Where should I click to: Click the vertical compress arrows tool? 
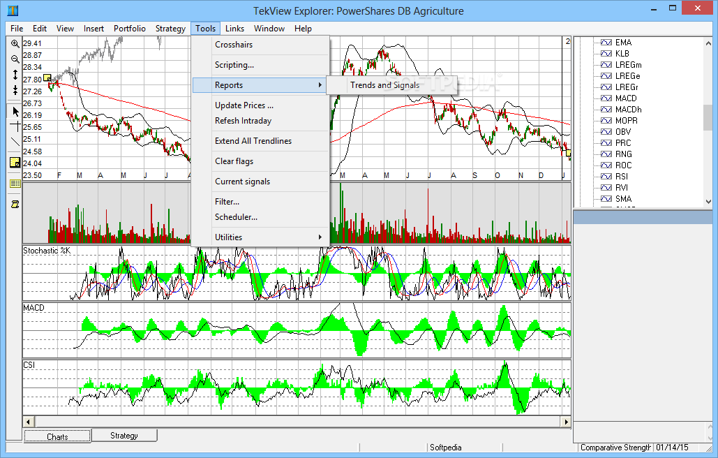click(x=15, y=90)
